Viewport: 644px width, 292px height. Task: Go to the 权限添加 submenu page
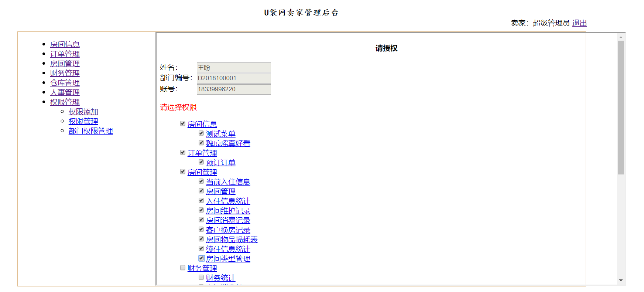point(83,112)
